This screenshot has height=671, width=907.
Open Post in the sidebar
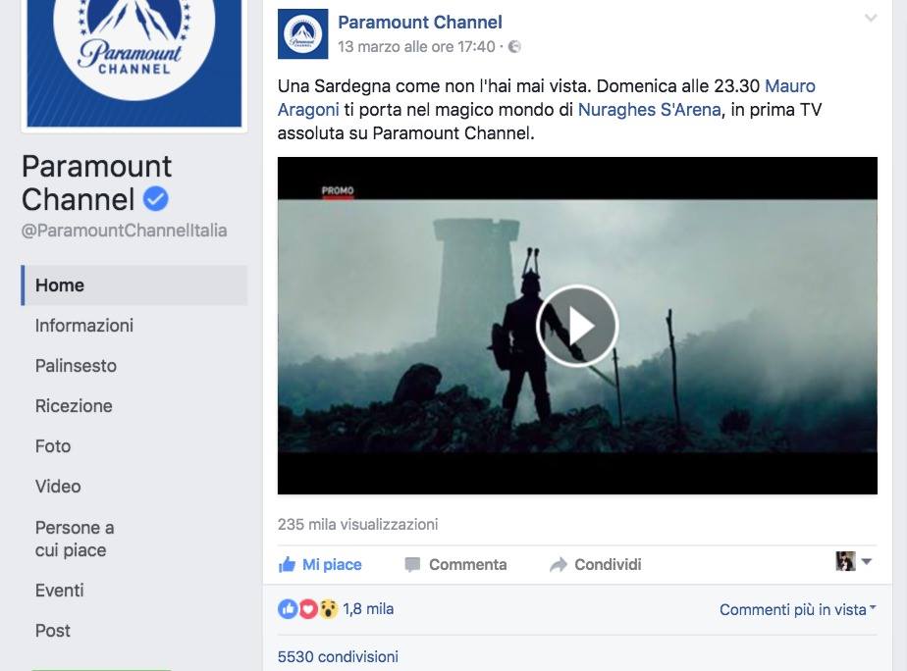point(53,631)
